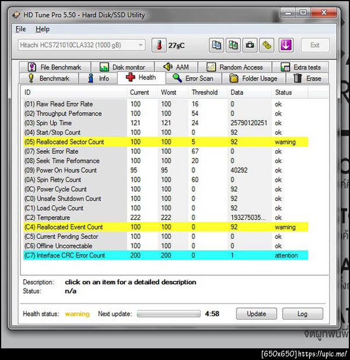Image resolution: width=350 pixels, height=360 pixels.
Task: Click the 4:58 countdown timer
Action: 212,313
